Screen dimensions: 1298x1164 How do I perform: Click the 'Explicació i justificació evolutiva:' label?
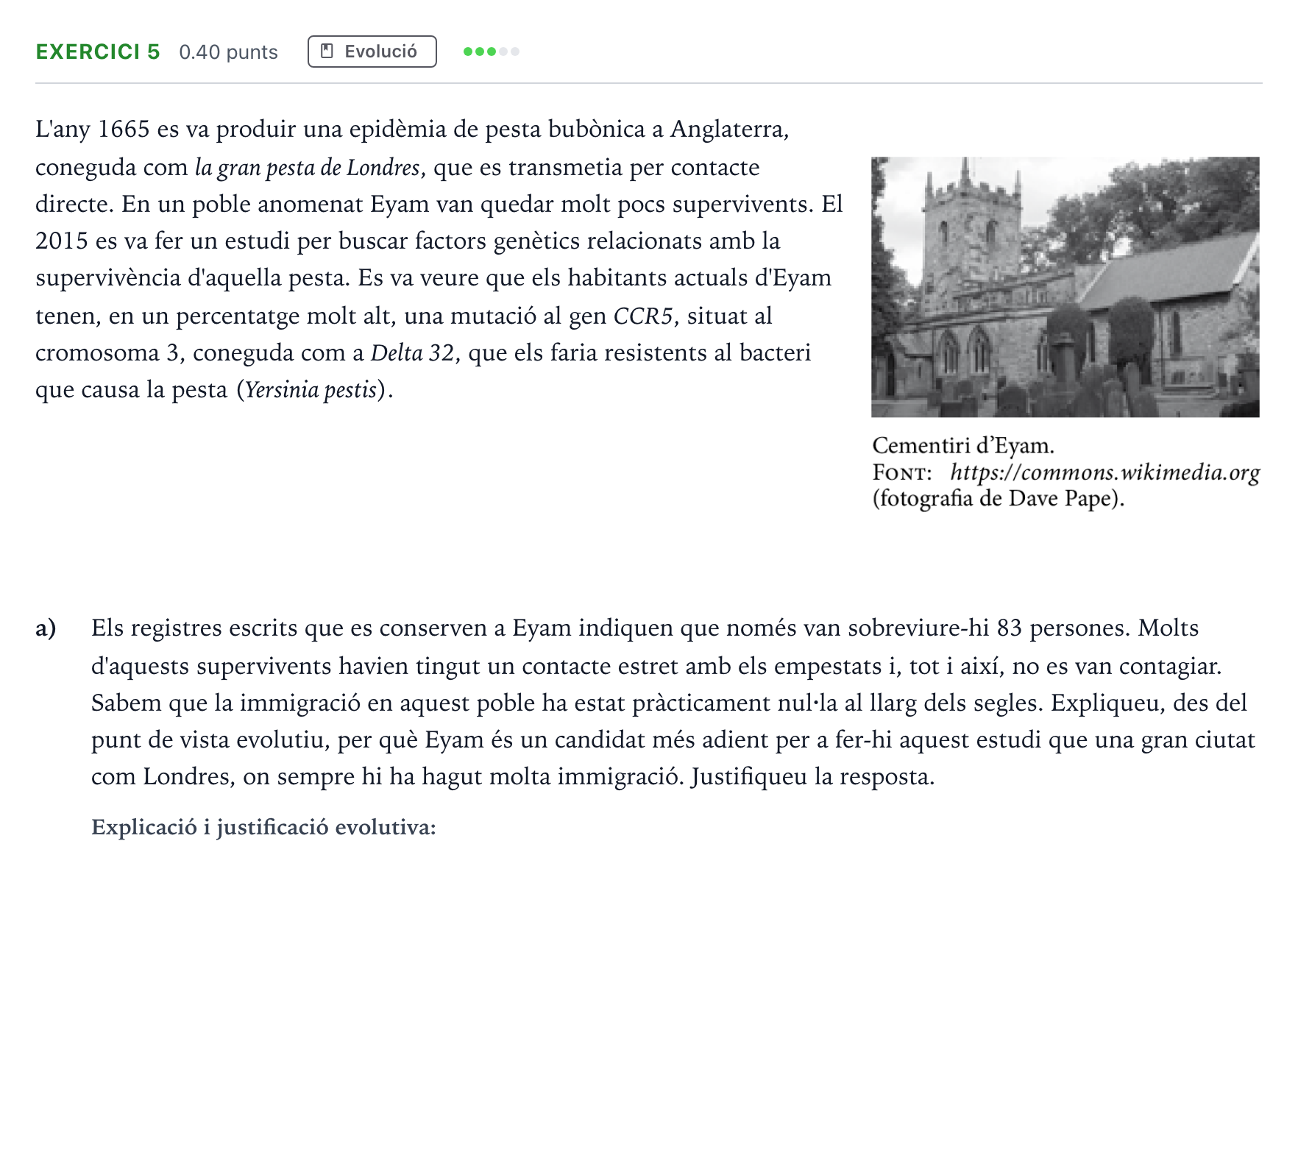tap(263, 828)
